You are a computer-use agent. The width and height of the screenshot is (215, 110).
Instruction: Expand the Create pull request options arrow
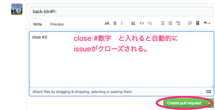(x=209, y=103)
